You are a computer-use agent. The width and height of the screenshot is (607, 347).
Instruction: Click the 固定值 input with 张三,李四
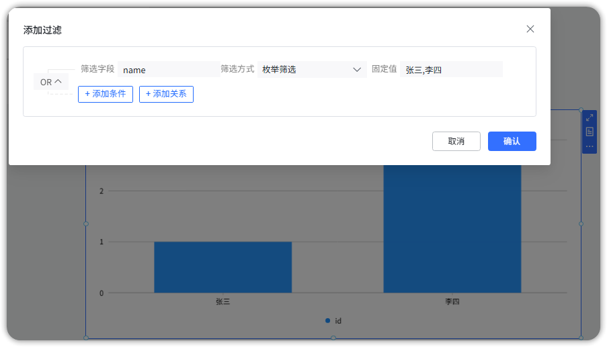(x=451, y=70)
